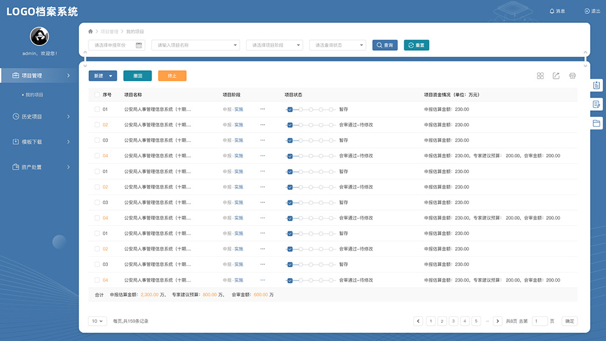
Task: Click the admin, 欢迎您! greeting
Action: pyautogui.click(x=39, y=53)
